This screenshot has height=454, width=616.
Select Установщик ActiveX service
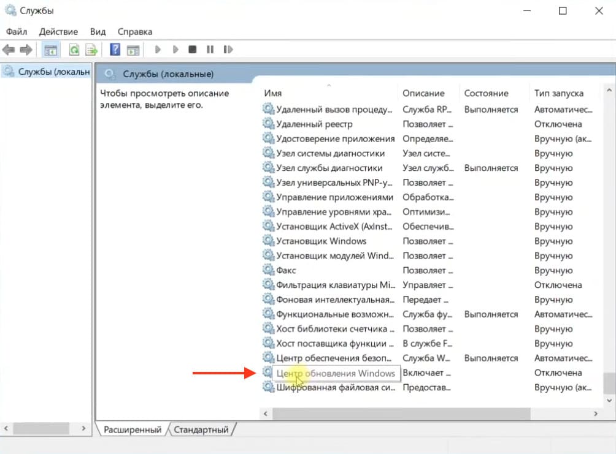428,227
